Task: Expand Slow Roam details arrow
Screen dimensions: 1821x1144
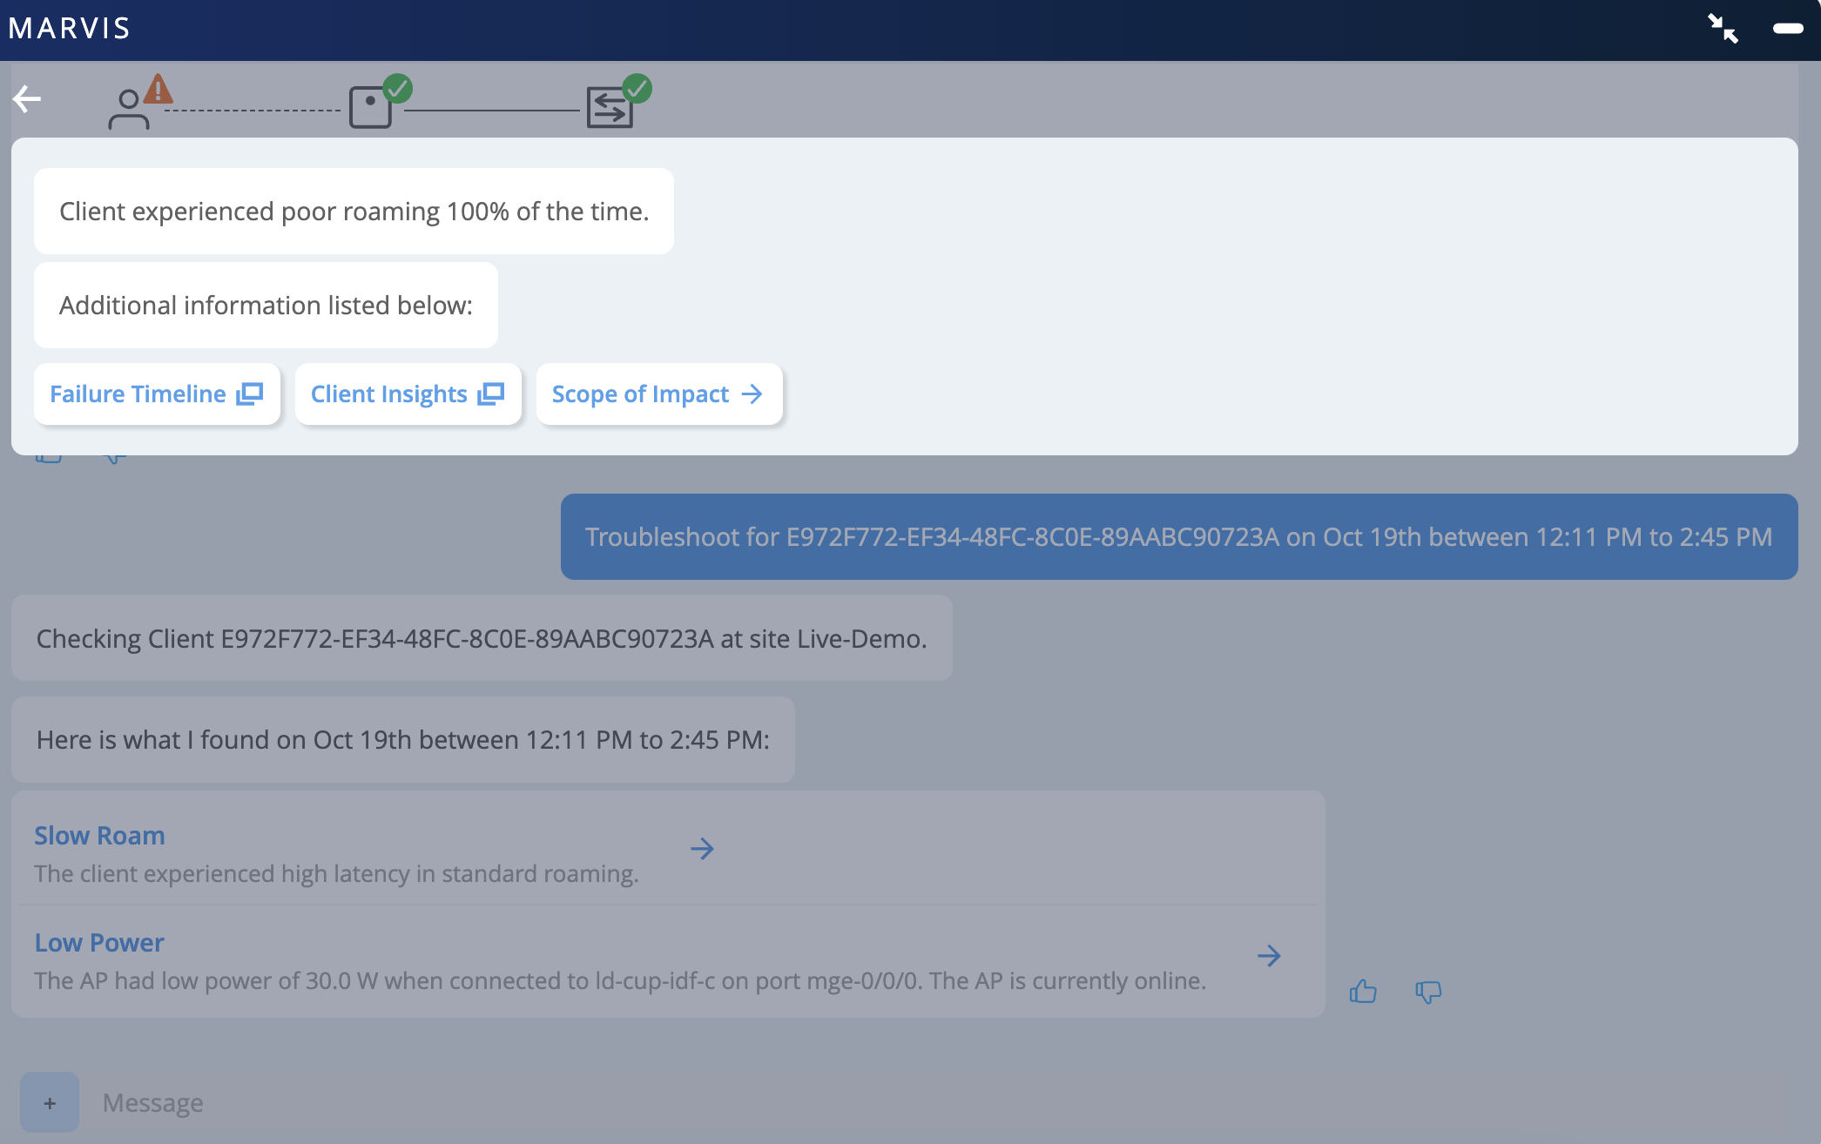Action: click(x=702, y=849)
